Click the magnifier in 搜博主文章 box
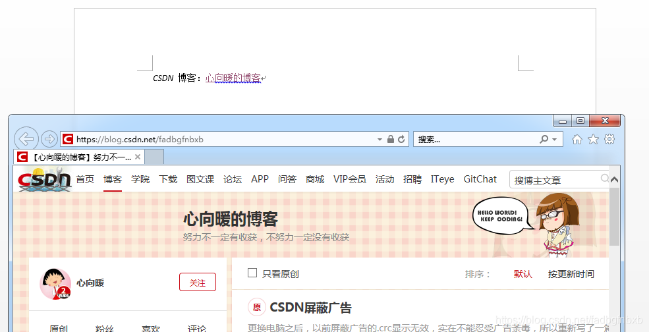Viewport: 649px width, 332px height. (605, 179)
